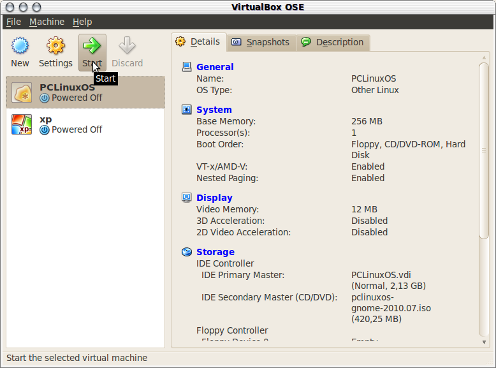Screen dimensions: 496x368
Task: Click the Name value PCLinuxOS
Action: [374, 78]
